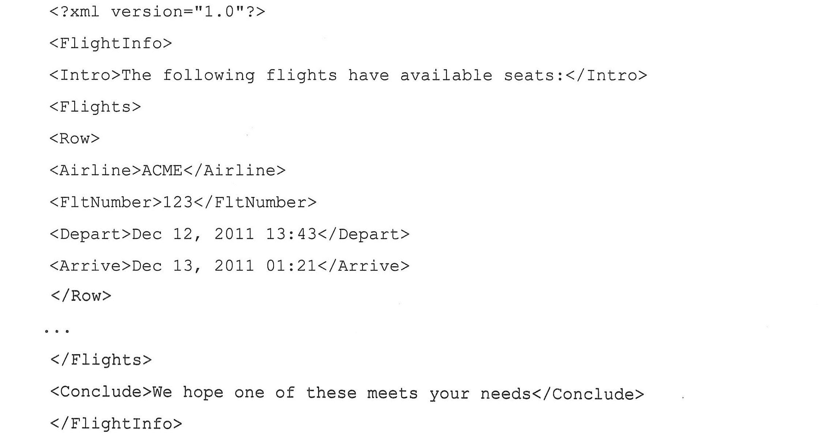The height and width of the screenshot is (437, 828).
Task: Click the arrival time 01:21
Action: [291, 266]
